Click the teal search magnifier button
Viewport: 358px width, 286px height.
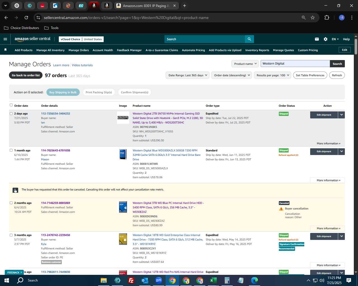click(x=249, y=39)
